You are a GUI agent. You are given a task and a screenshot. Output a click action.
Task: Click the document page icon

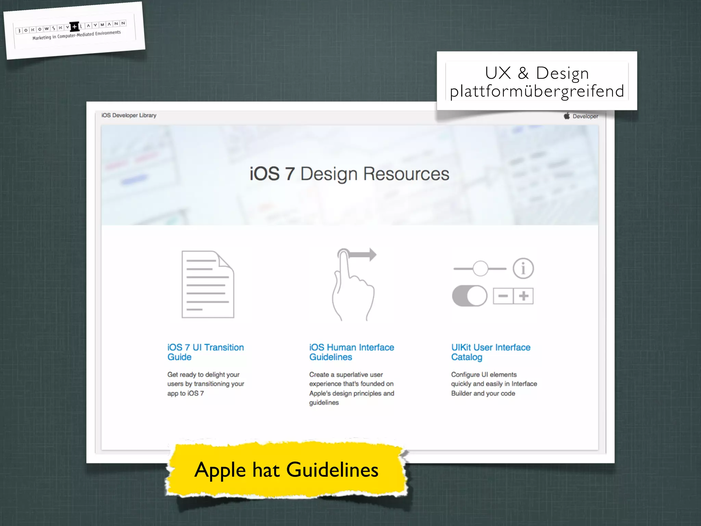click(208, 284)
